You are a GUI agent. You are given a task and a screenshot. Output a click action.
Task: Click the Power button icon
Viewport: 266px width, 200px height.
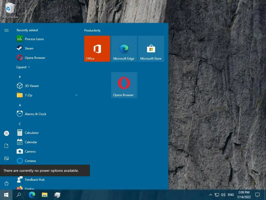[x=6, y=183]
